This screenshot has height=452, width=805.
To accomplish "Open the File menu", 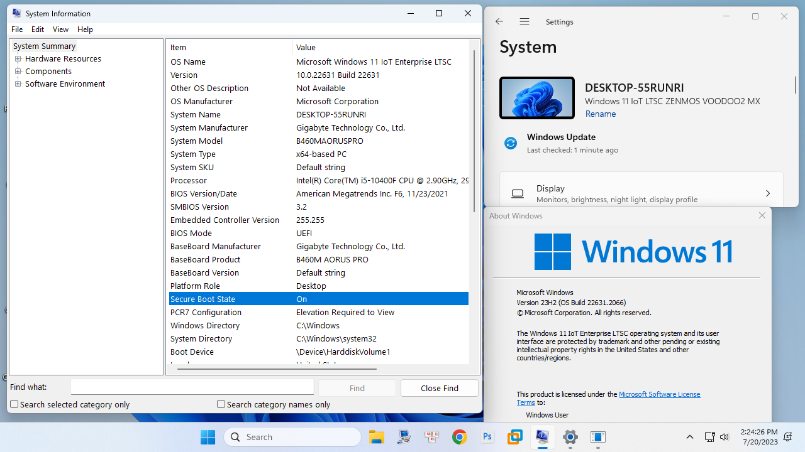I will coord(17,30).
